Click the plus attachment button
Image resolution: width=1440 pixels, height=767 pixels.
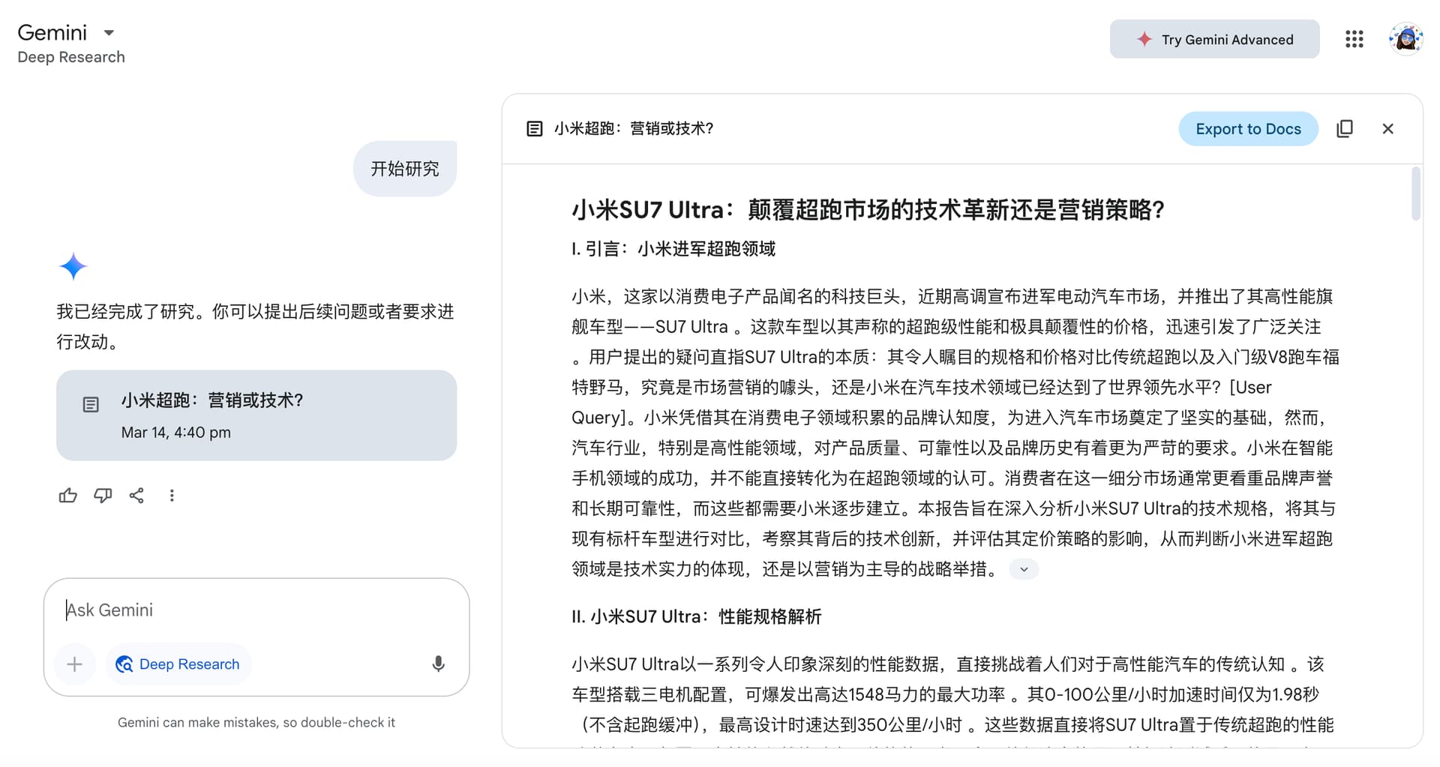point(74,664)
